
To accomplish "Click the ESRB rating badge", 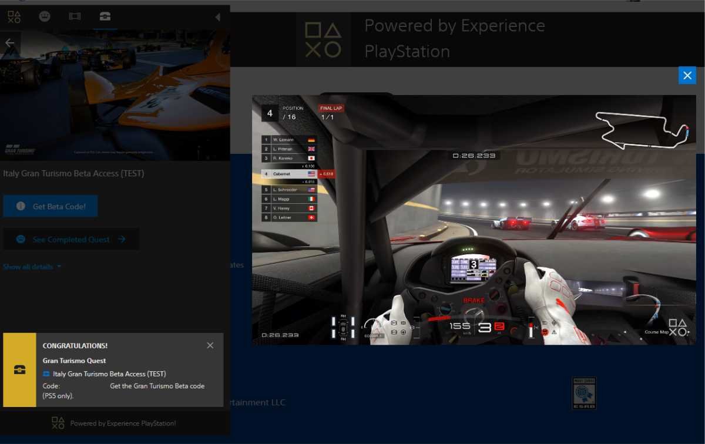I will pyautogui.click(x=584, y=393).
